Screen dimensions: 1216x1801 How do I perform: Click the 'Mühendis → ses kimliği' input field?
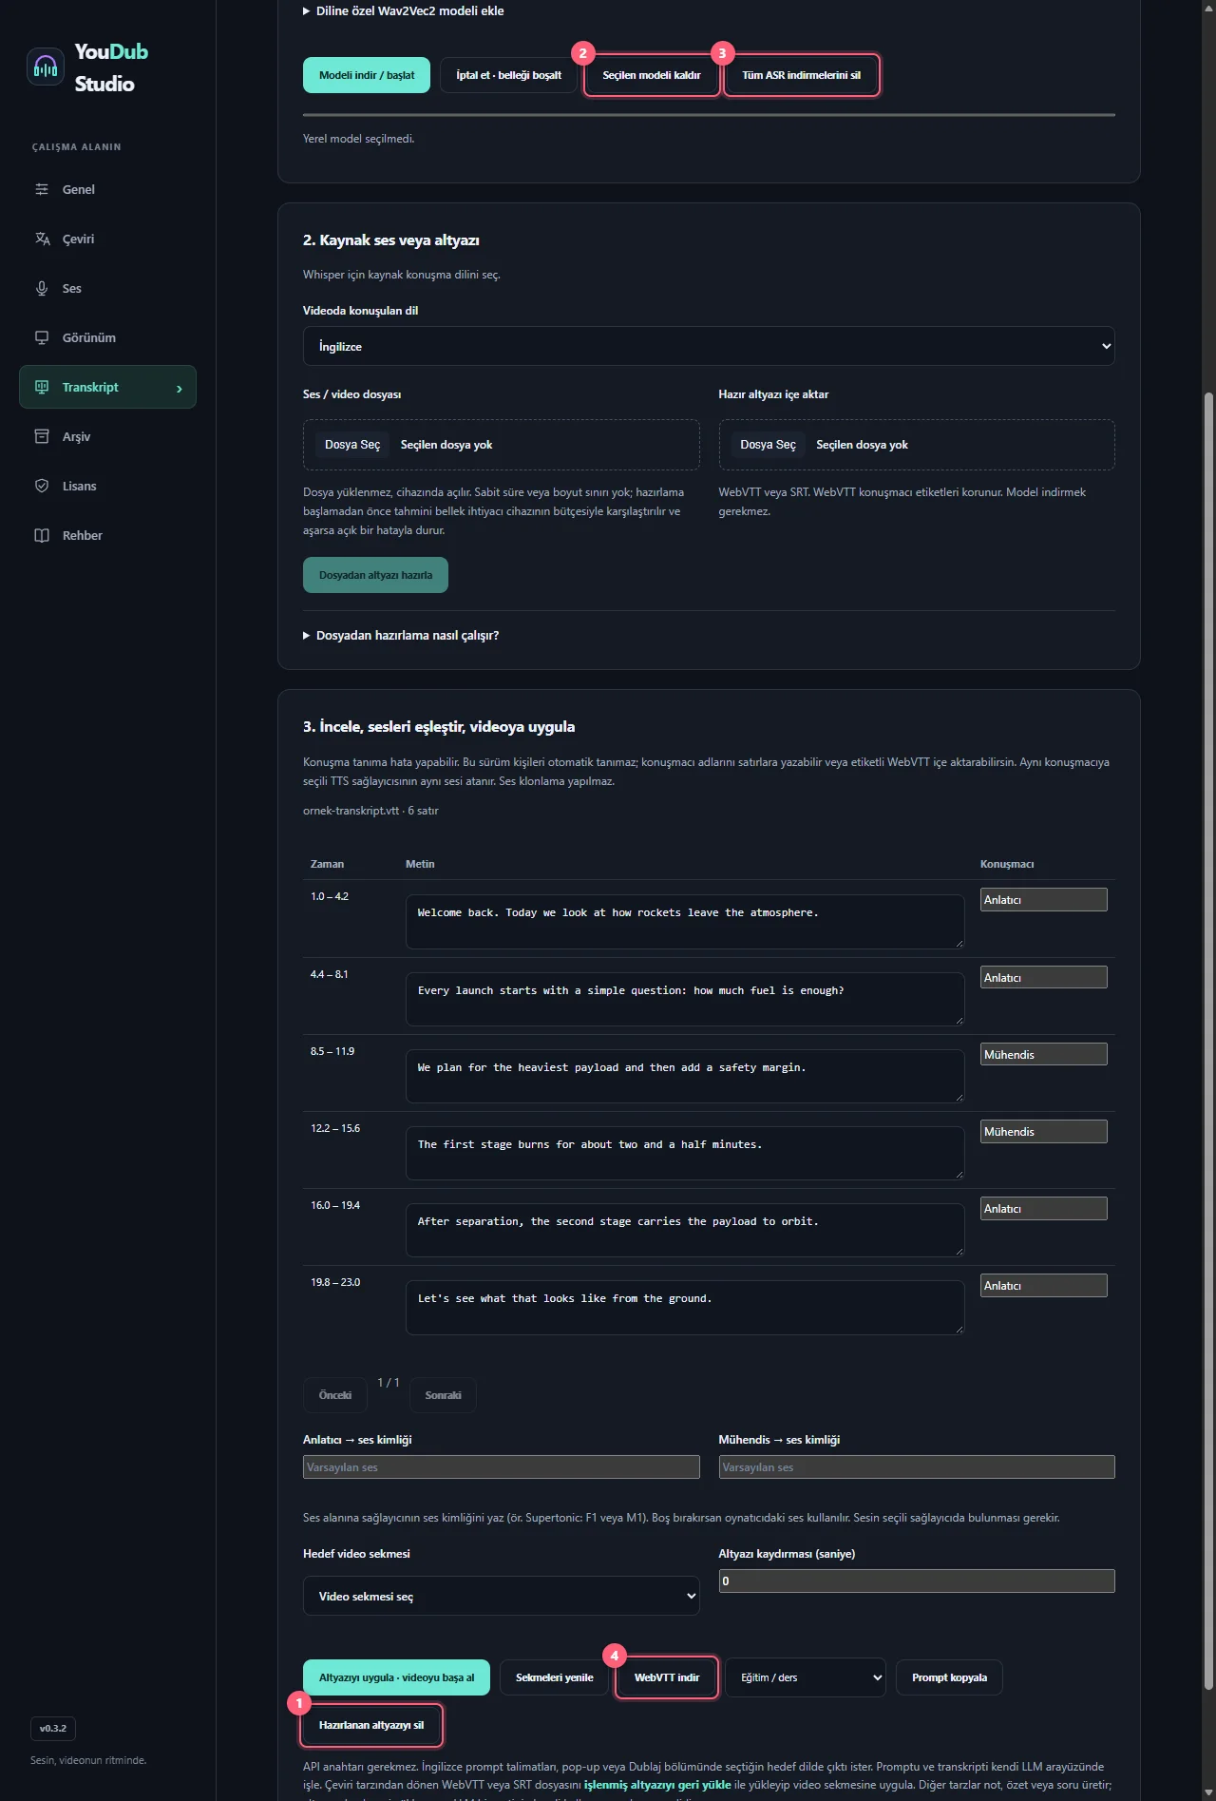tap(917, 1466)
